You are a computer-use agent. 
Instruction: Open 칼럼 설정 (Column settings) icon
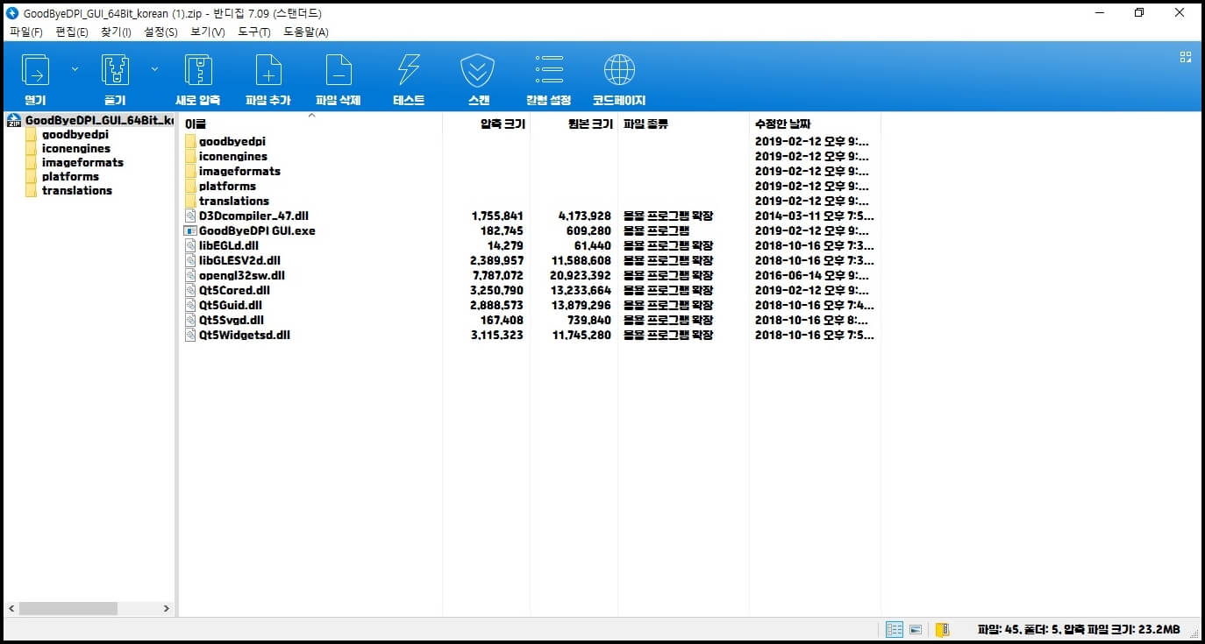[x=549, y=70]
